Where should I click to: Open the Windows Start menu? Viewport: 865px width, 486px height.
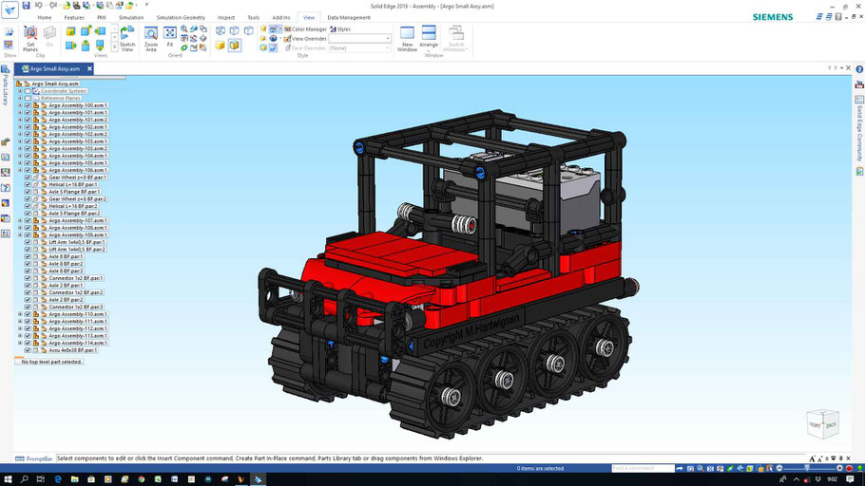point(8,479)
